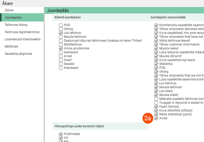Viewport: 204px width, 142px height.
Task: Tick the Kasutajad checkbox
Action: pos(61,68)
